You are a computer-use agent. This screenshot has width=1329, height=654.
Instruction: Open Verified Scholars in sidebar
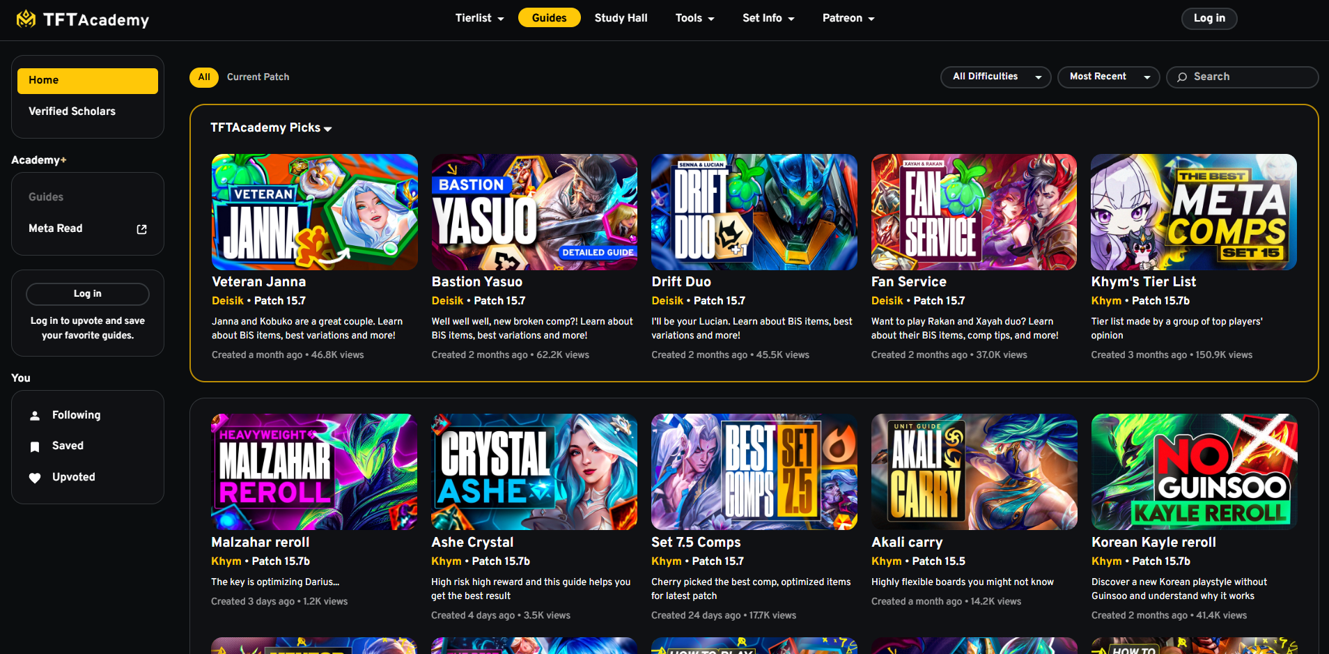click(x=72, y=111)
